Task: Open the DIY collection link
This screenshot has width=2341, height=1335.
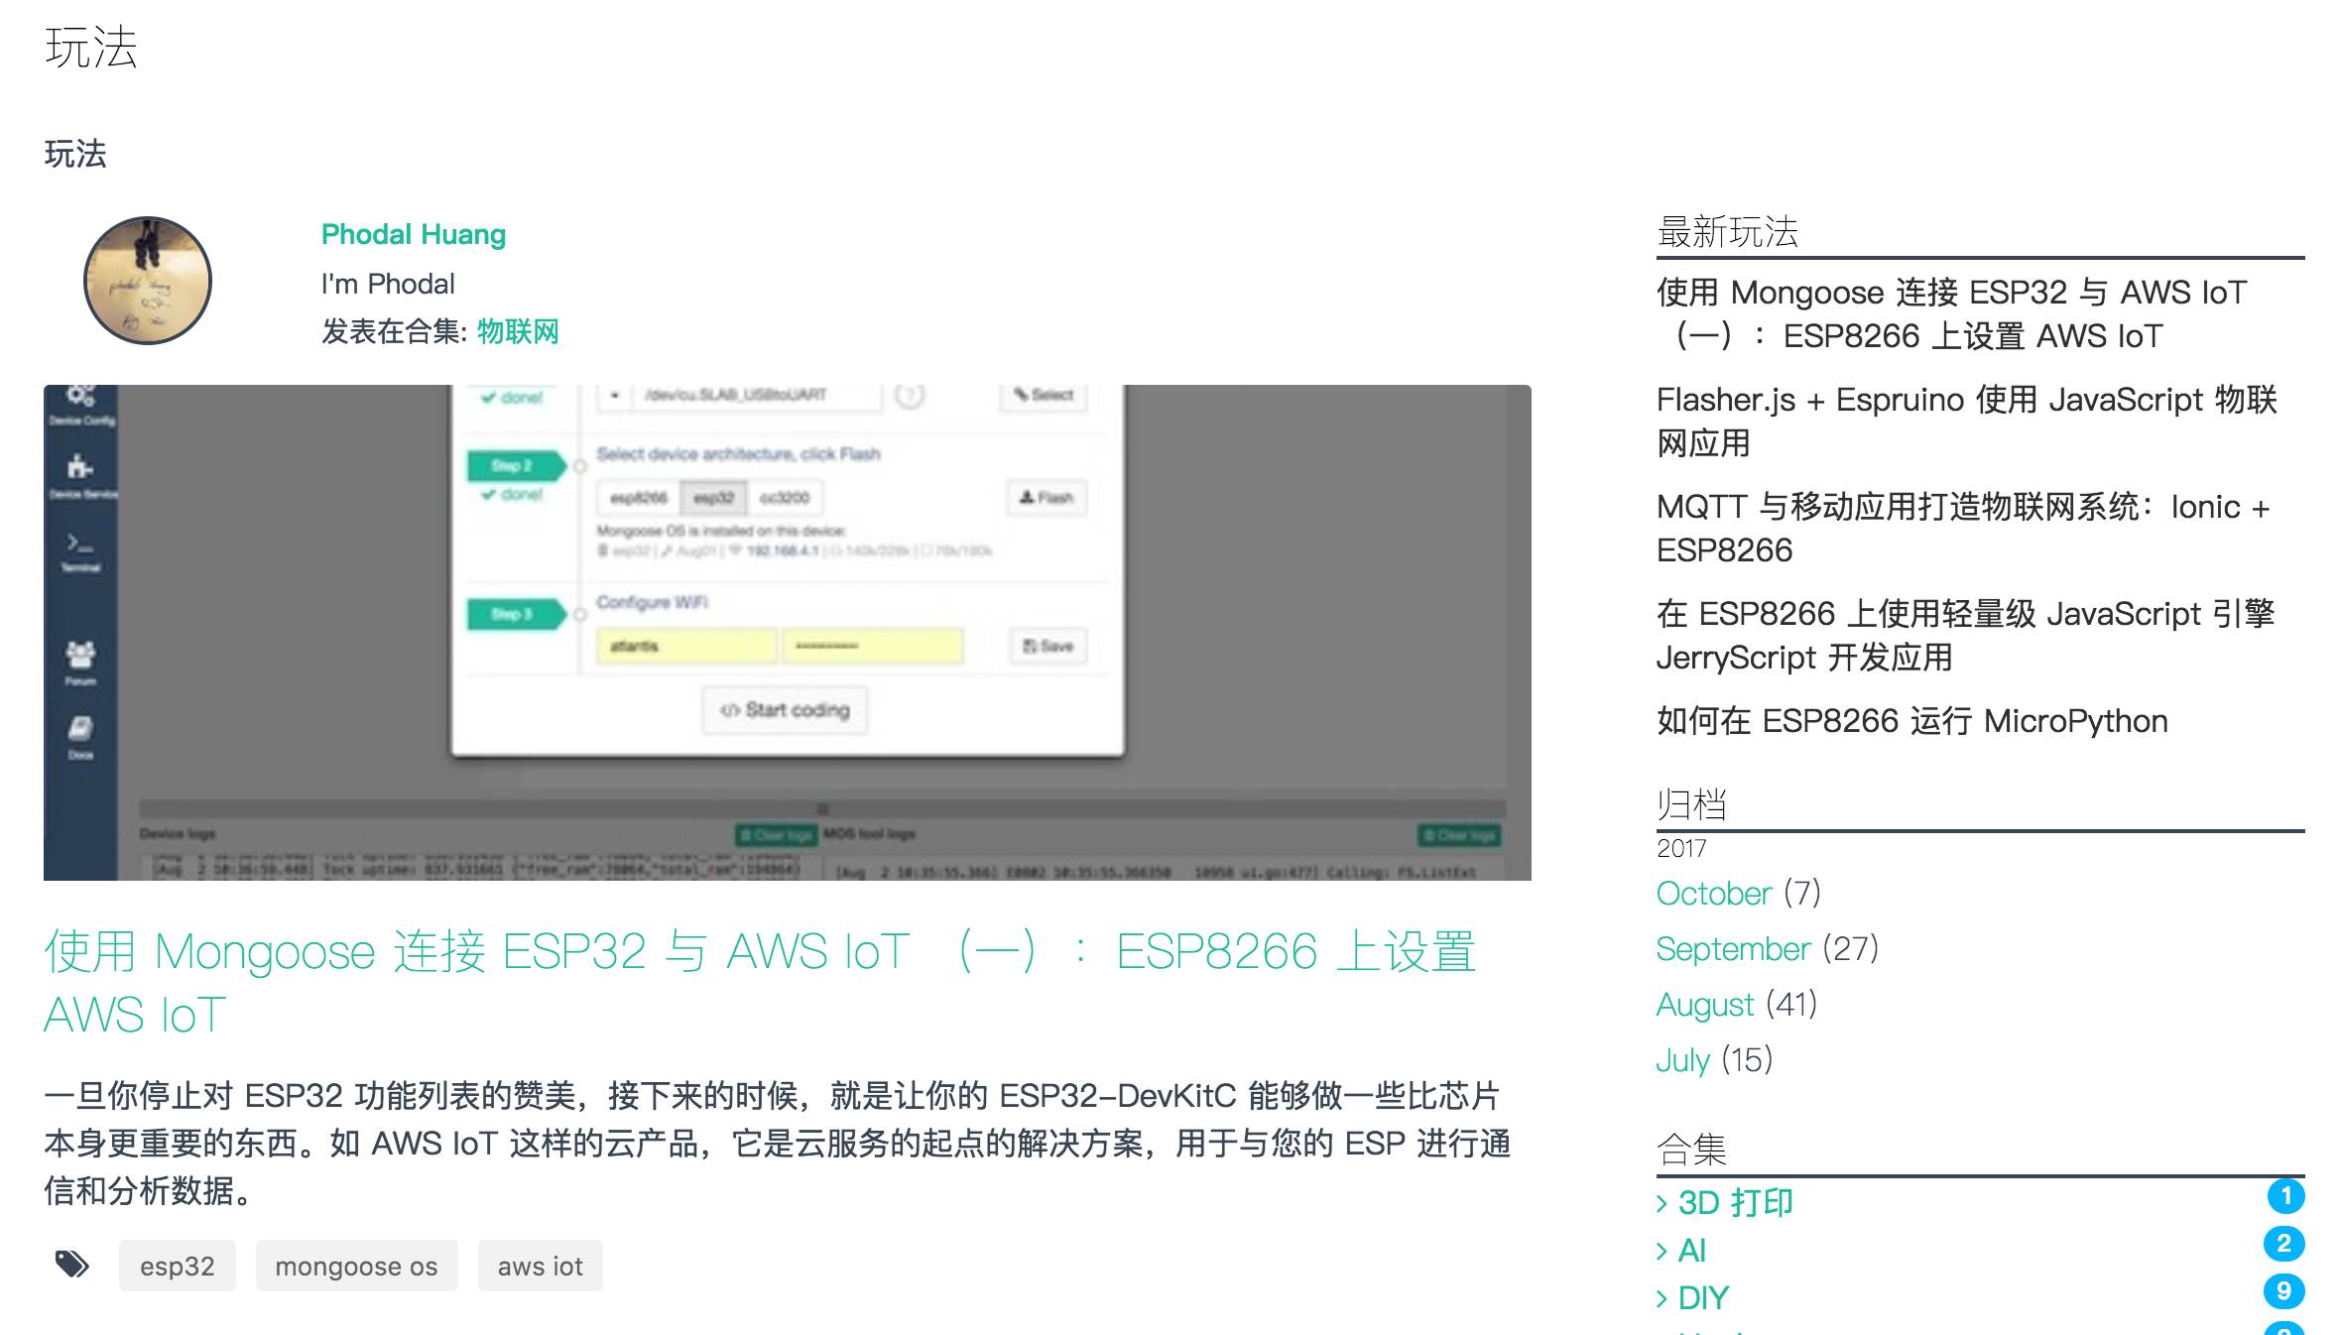Action: pyautogui.click(x=1703, y=1298)
